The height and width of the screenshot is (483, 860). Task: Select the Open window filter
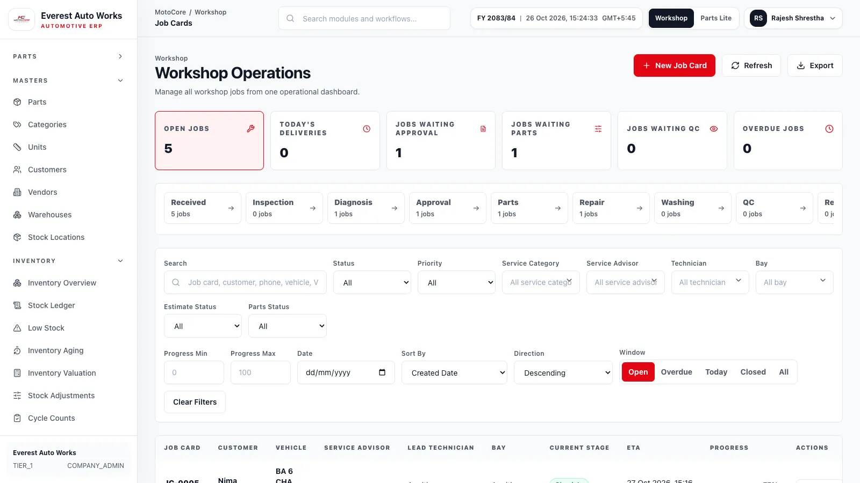638,372
